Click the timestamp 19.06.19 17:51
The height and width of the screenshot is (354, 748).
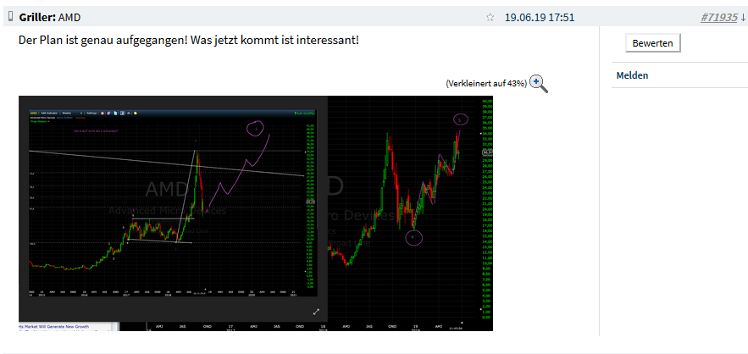click(540, 18)
